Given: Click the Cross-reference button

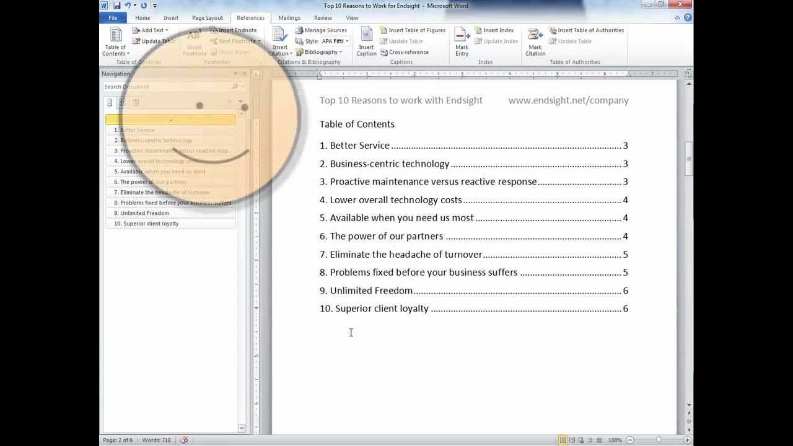Looking at the screenshot, I should coord(404,52).
